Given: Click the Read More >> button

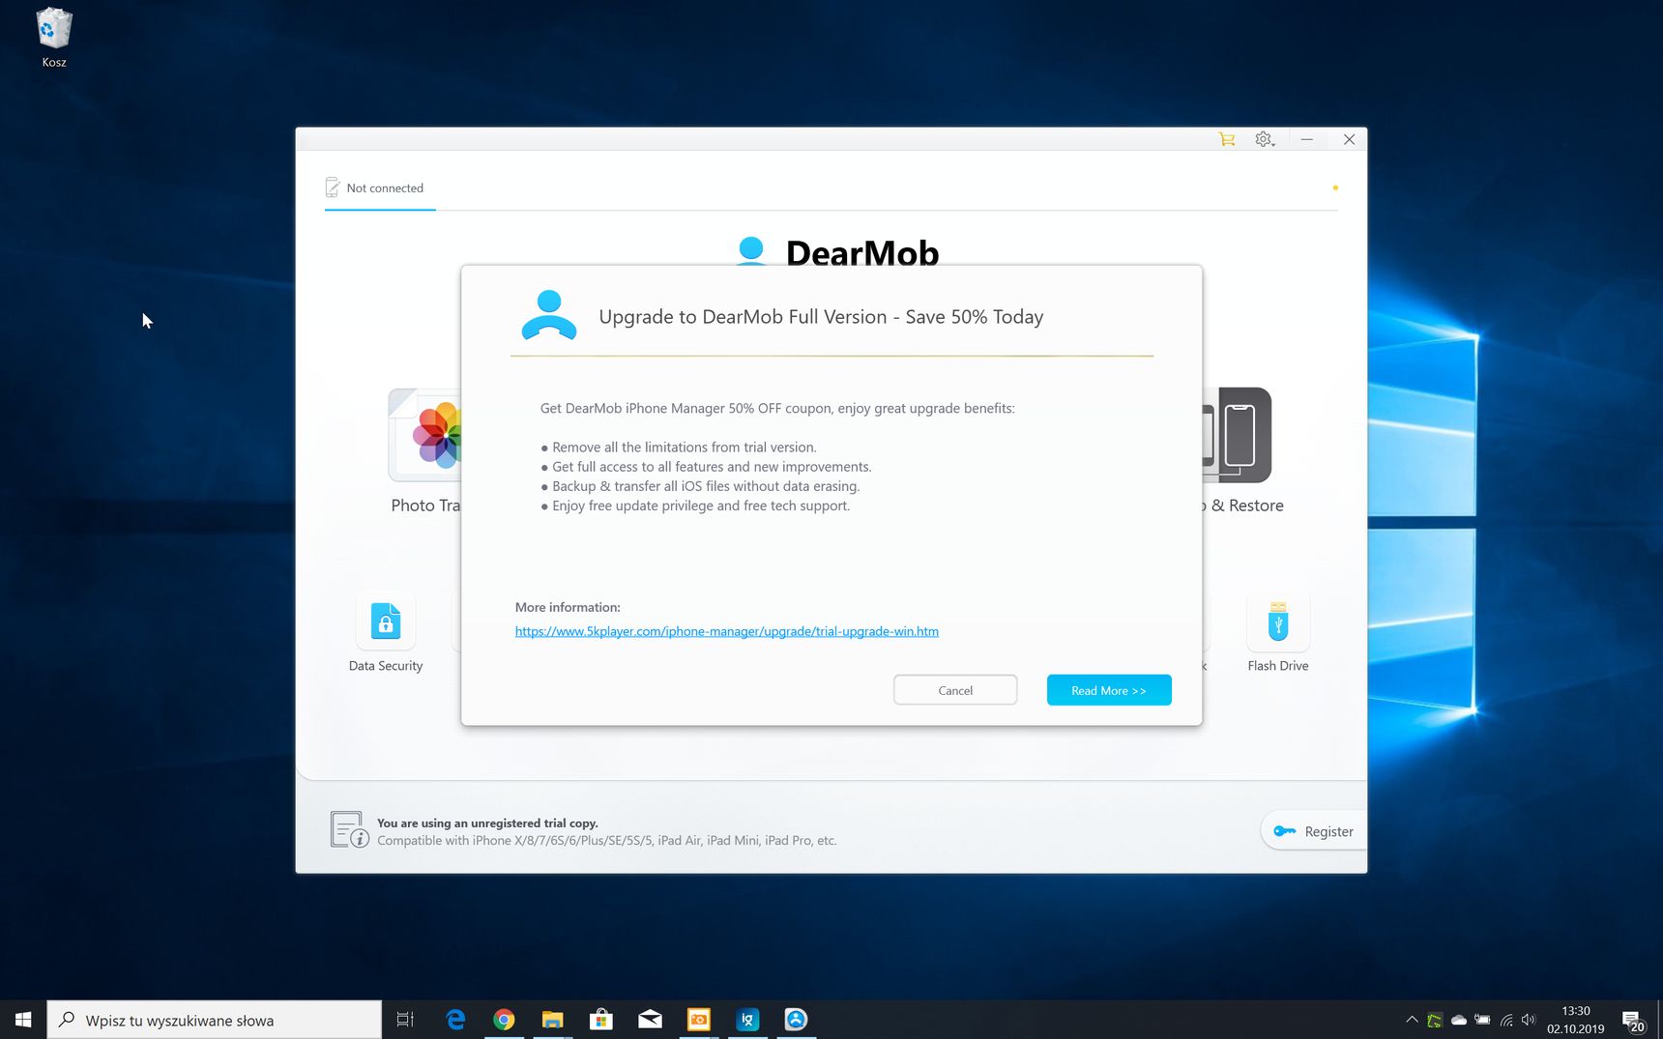Looking at the screenshot, I should (x=1109, y=690).
